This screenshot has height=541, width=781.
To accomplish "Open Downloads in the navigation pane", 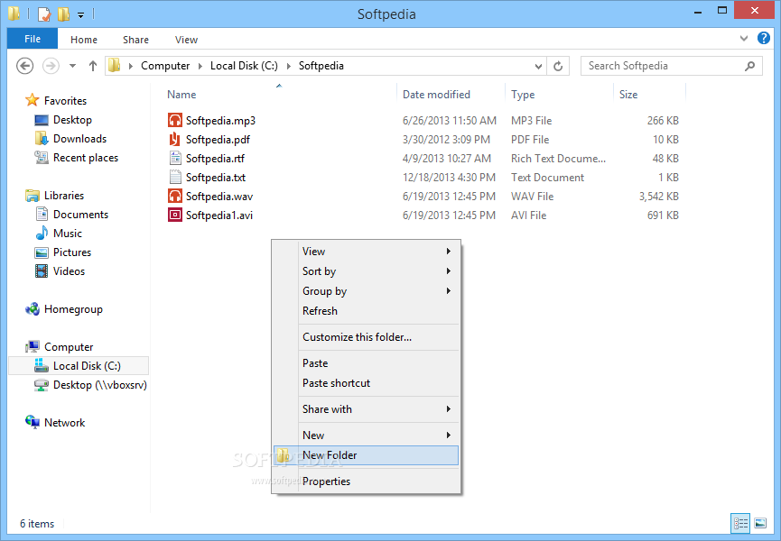I will [79, 139].
